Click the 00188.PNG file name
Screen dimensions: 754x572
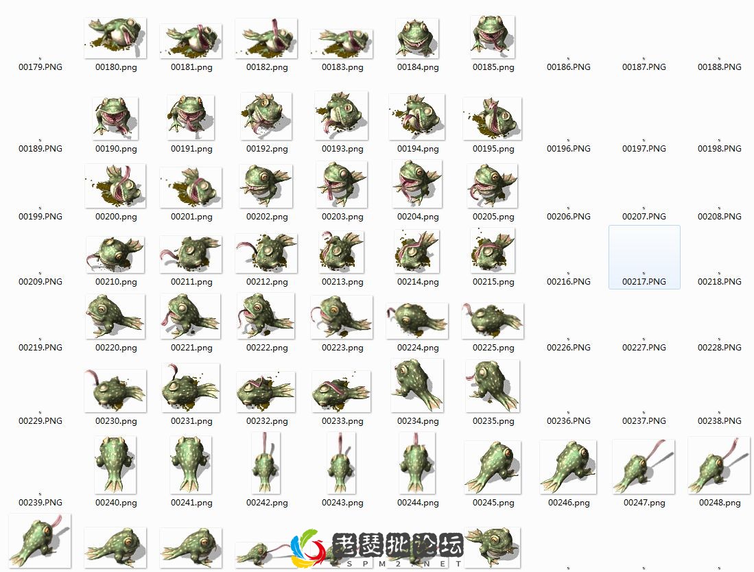[x=720, y=67]
